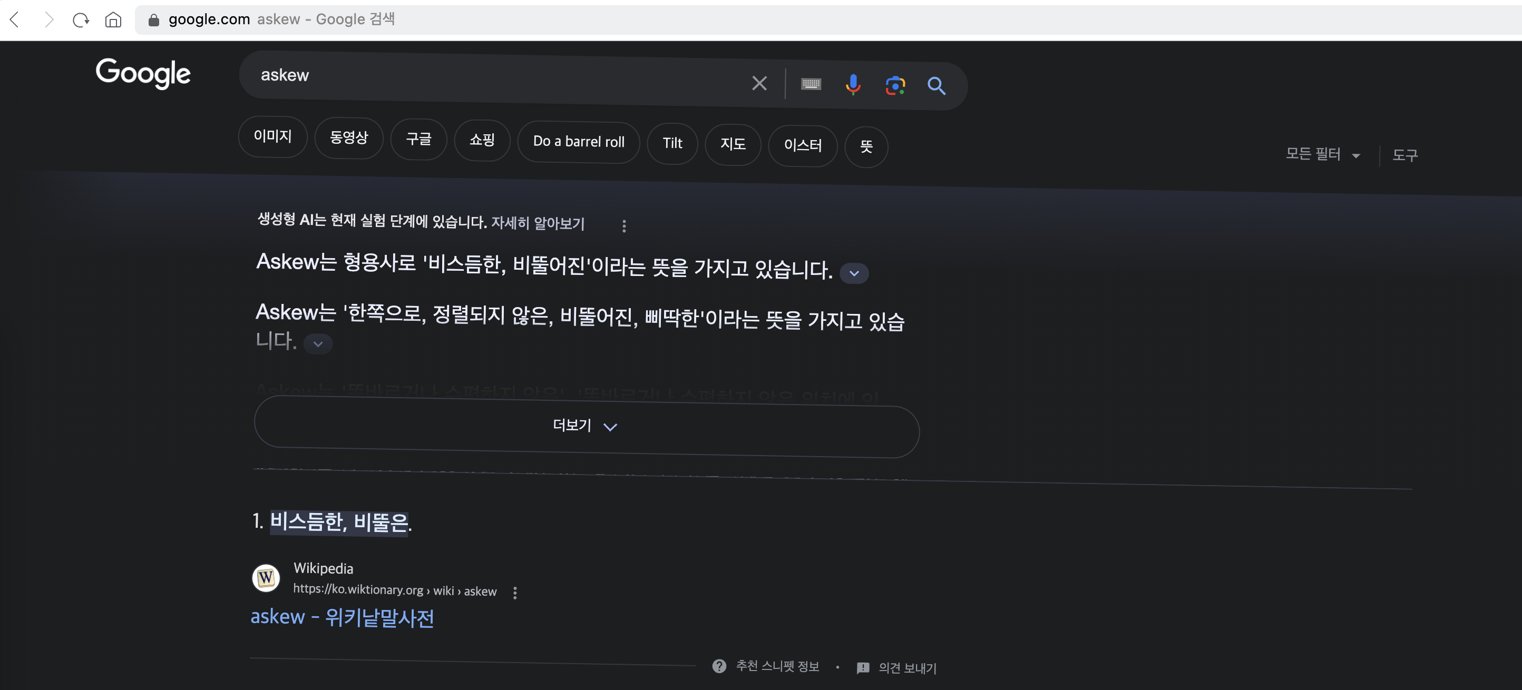Click 의견 보내기 feedback link
Screen dimensions: 1522x690
pos(908,667)
